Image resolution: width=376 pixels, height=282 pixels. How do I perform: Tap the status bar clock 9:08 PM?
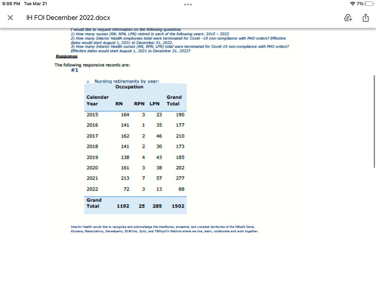pyautogui.click(x=11, y=4)
